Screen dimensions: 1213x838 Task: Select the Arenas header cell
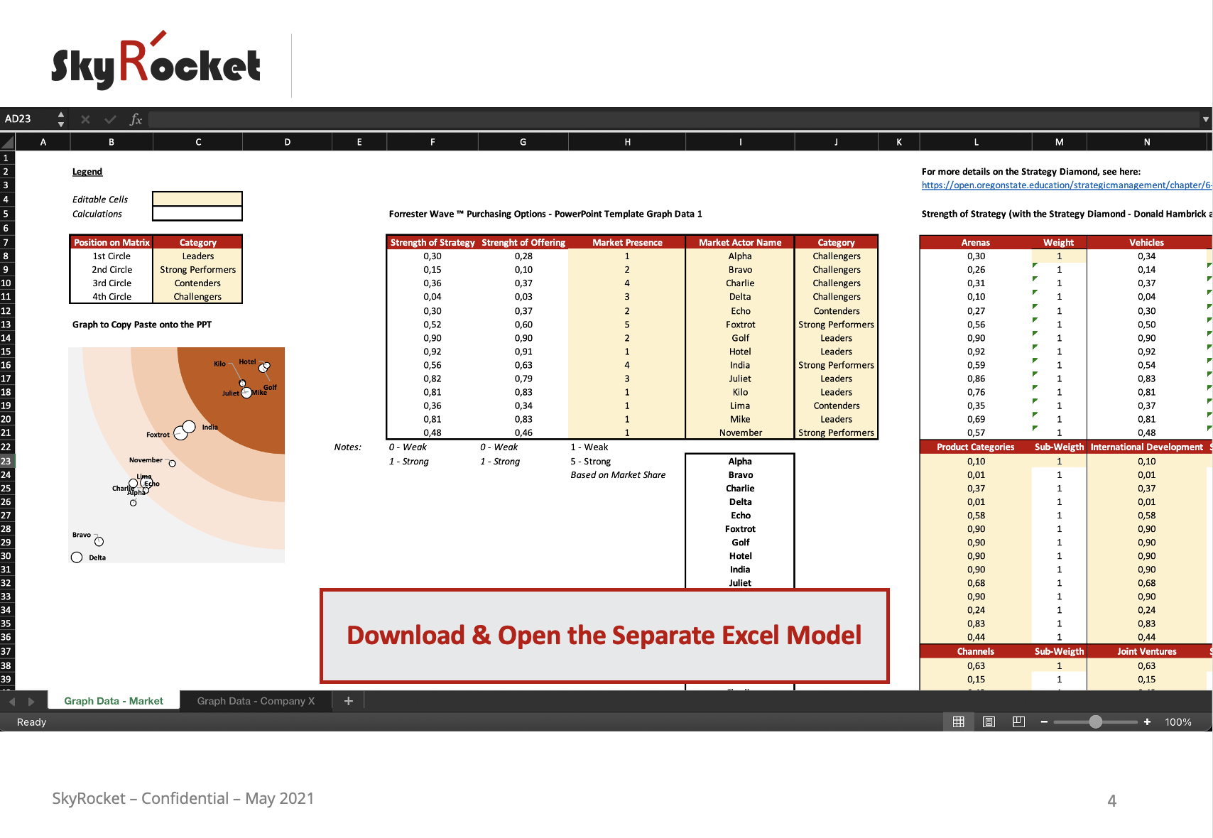976,242
